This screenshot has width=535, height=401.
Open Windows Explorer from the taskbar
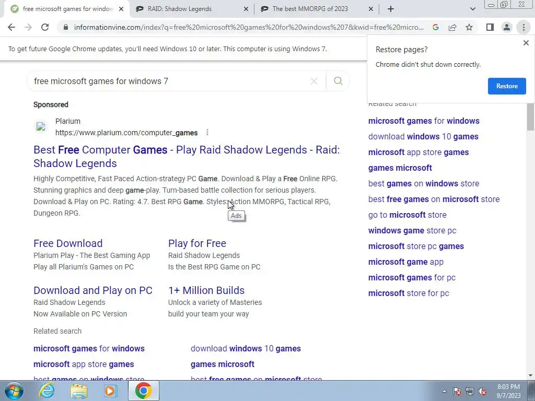click(x=79, y=391)
